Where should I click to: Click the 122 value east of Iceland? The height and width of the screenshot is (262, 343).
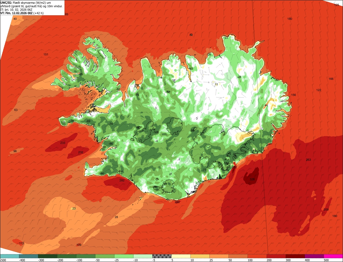(319, 90)
